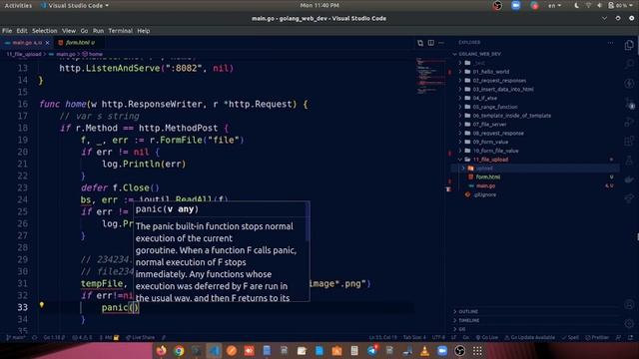Open the Explorer icon in activity bar

click(x=629, y=45)
